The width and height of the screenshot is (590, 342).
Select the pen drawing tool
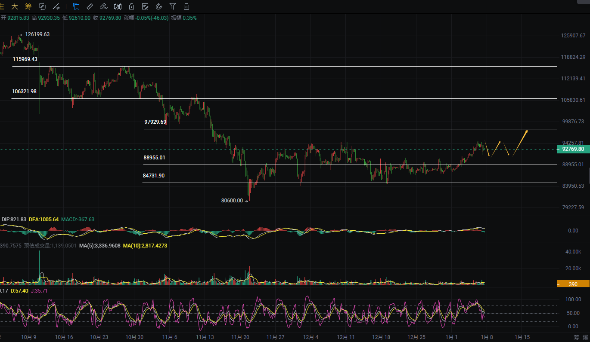[x=103, y=6]
